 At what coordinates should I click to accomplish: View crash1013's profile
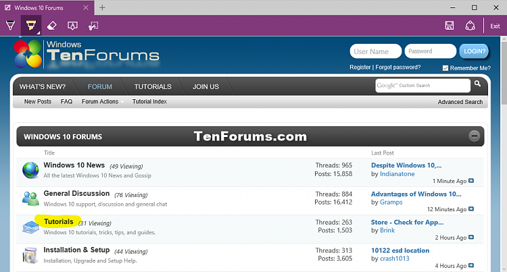coord(395,259)
